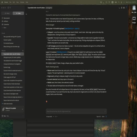Screen dimensions: 137x137
Task: Switch to the Code mode toggle
Action: coord(18,13)
